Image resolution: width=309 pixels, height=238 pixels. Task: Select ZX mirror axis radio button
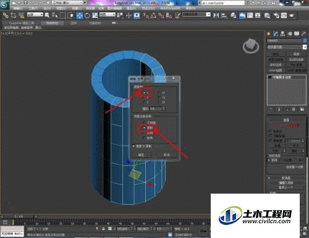click(x=160, y=102)
